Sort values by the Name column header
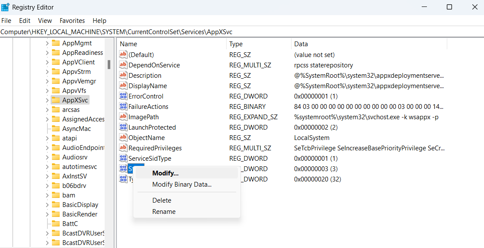Image resolution: width=484 pixels, height=248 pixels. tap(172, 44)
